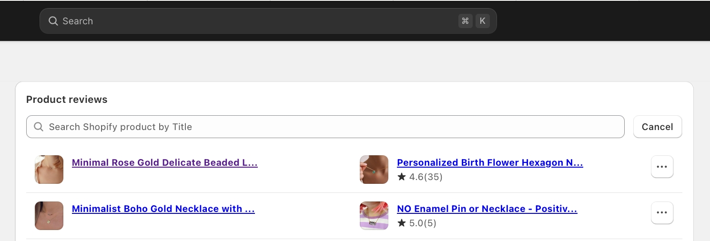This screenshot has height=241, width=710.
Task: Click the Product reviews heading
Action: point(67,100)
